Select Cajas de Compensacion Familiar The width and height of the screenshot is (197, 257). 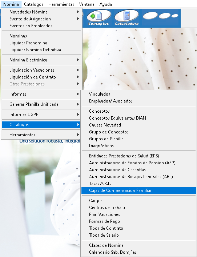(x=138, y=190)
